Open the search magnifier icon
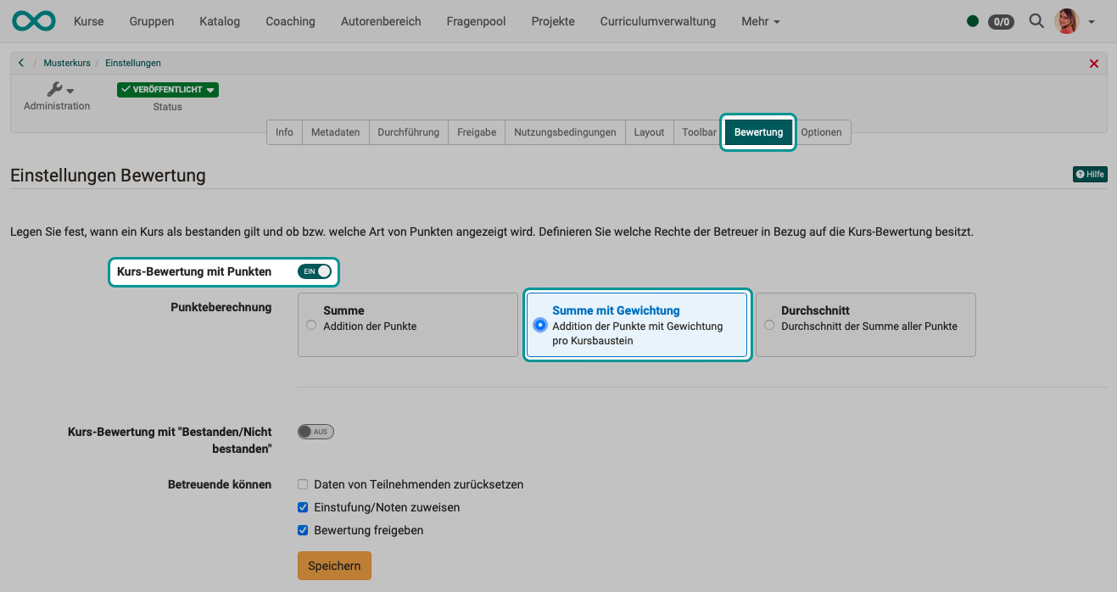This screenshot has width=1117, height=592. pyautogui.click(x=1036, y=21)
